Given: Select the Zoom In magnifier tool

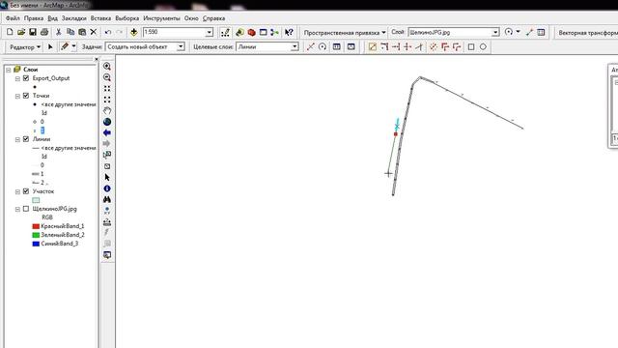Looking at the screenshot, I should coord(107,67).
